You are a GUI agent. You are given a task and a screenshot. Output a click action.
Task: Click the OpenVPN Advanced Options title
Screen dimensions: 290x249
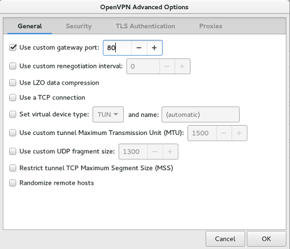(x=144, y=7)
